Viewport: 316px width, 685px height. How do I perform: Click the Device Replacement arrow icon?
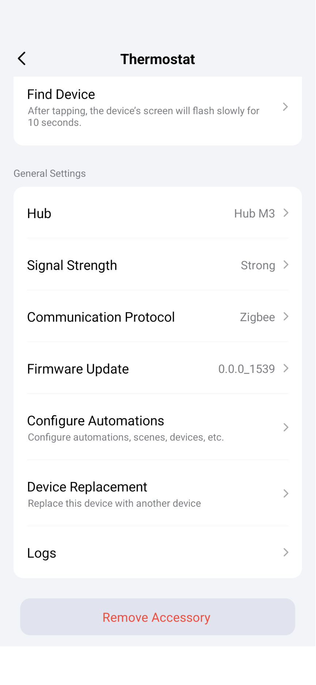(x=286, y=494)
